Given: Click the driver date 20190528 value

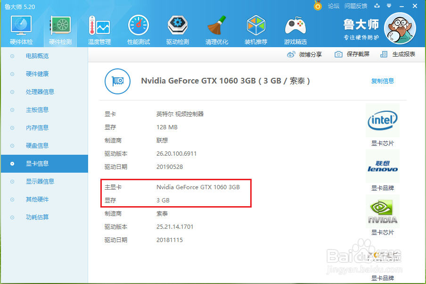Looking at the screenshot, I should pos(170,167).
